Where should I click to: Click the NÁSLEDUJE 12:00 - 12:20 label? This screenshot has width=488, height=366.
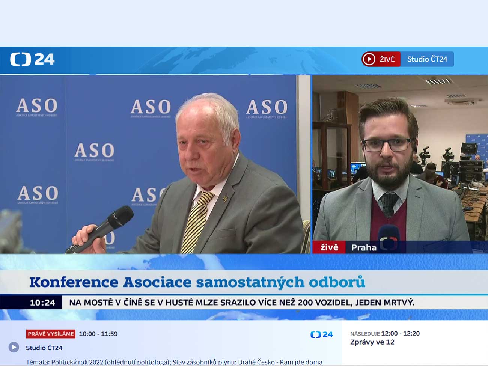[x=385, y=333]
